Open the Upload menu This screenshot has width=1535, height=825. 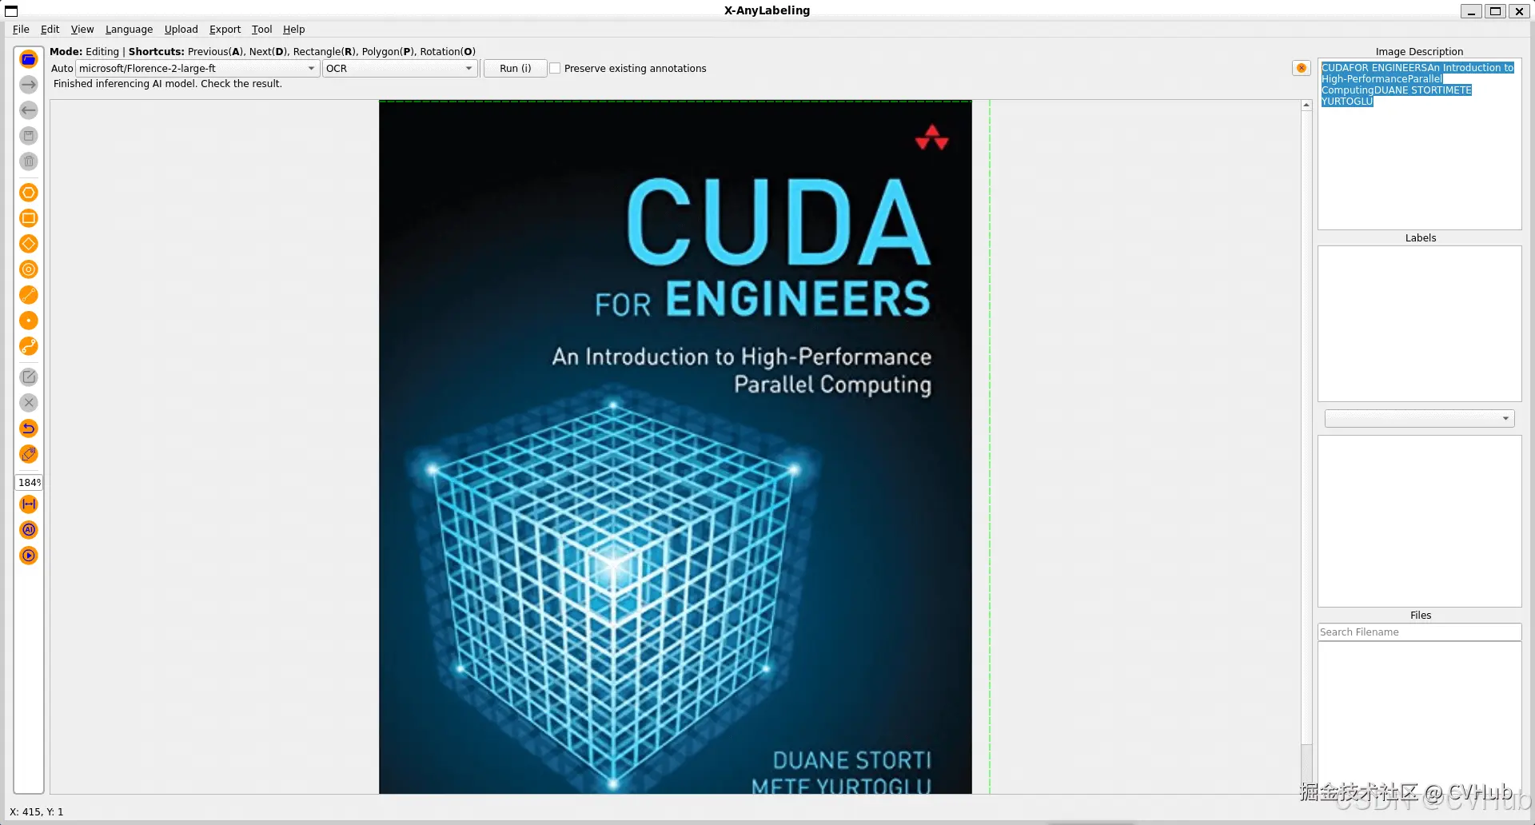[181, 30]
